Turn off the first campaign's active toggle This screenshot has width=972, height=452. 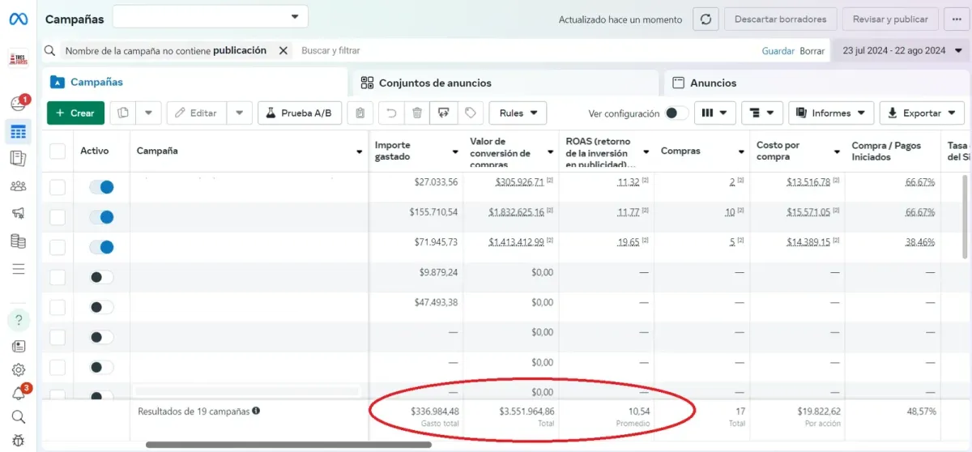click(101, 187)
